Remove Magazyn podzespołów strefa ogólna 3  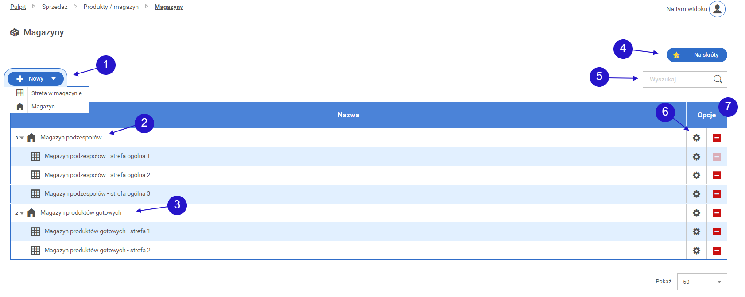717,194
